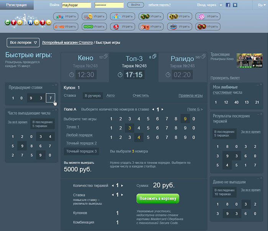Screen dimensions: 268x231
Task: Log in via Facebook icon
Action: tap(228, 5)
